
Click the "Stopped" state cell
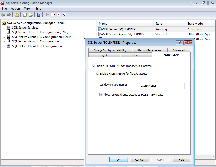(161, 34)
